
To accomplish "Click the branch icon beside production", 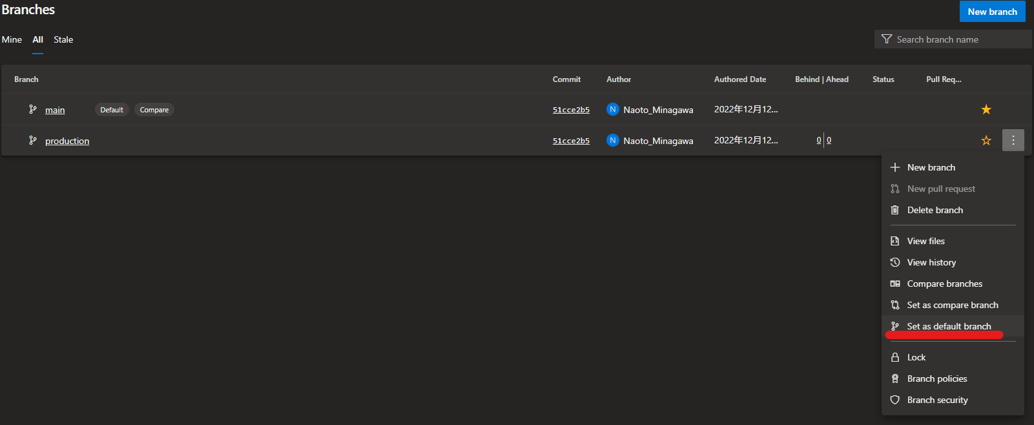I will coord(33,140).
